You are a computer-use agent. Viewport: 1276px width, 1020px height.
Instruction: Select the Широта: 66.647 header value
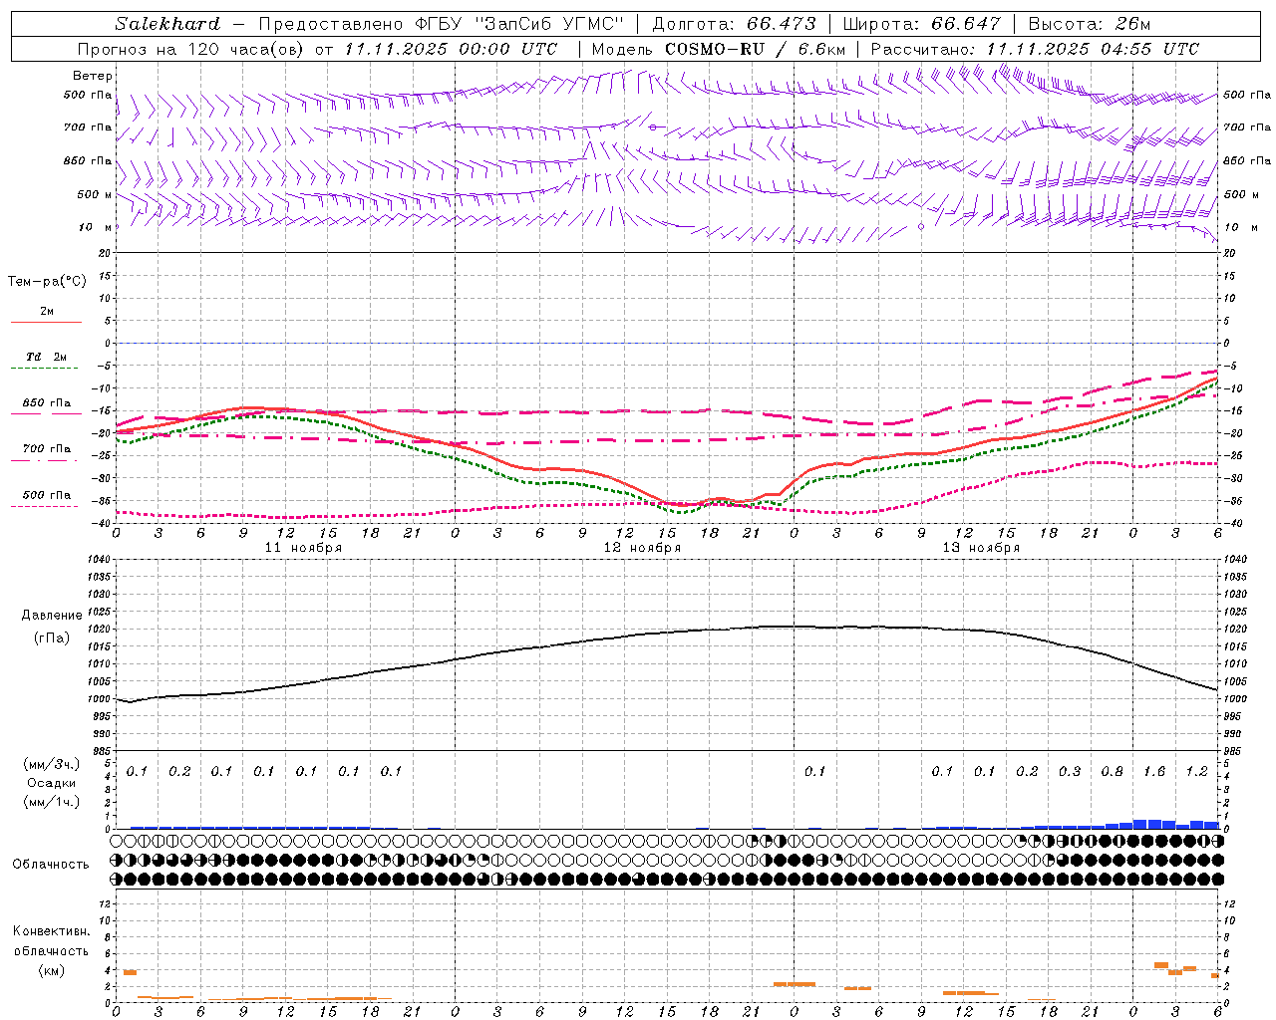point(922,24)
